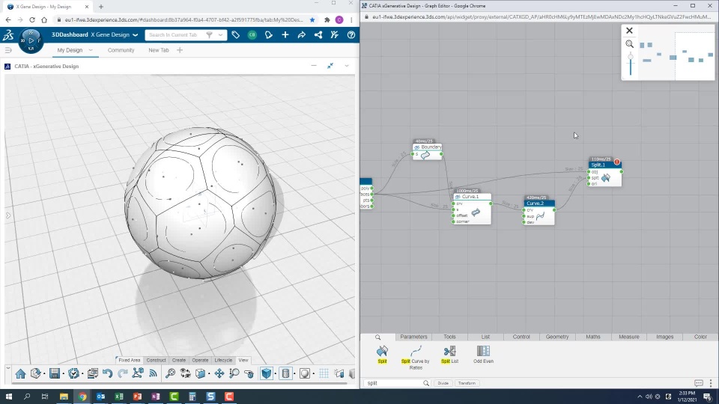Toggle visibility eye on Boundary node
719x404 pixels.
[x=417, y=147]
